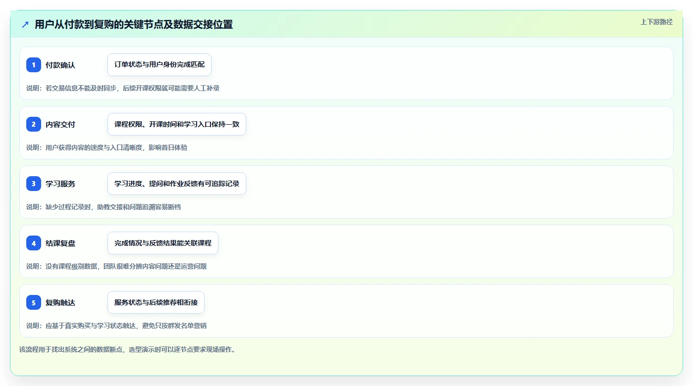Click the step 3 number badge
This screenshot has height=386, width=693.
tap(34, 184)
